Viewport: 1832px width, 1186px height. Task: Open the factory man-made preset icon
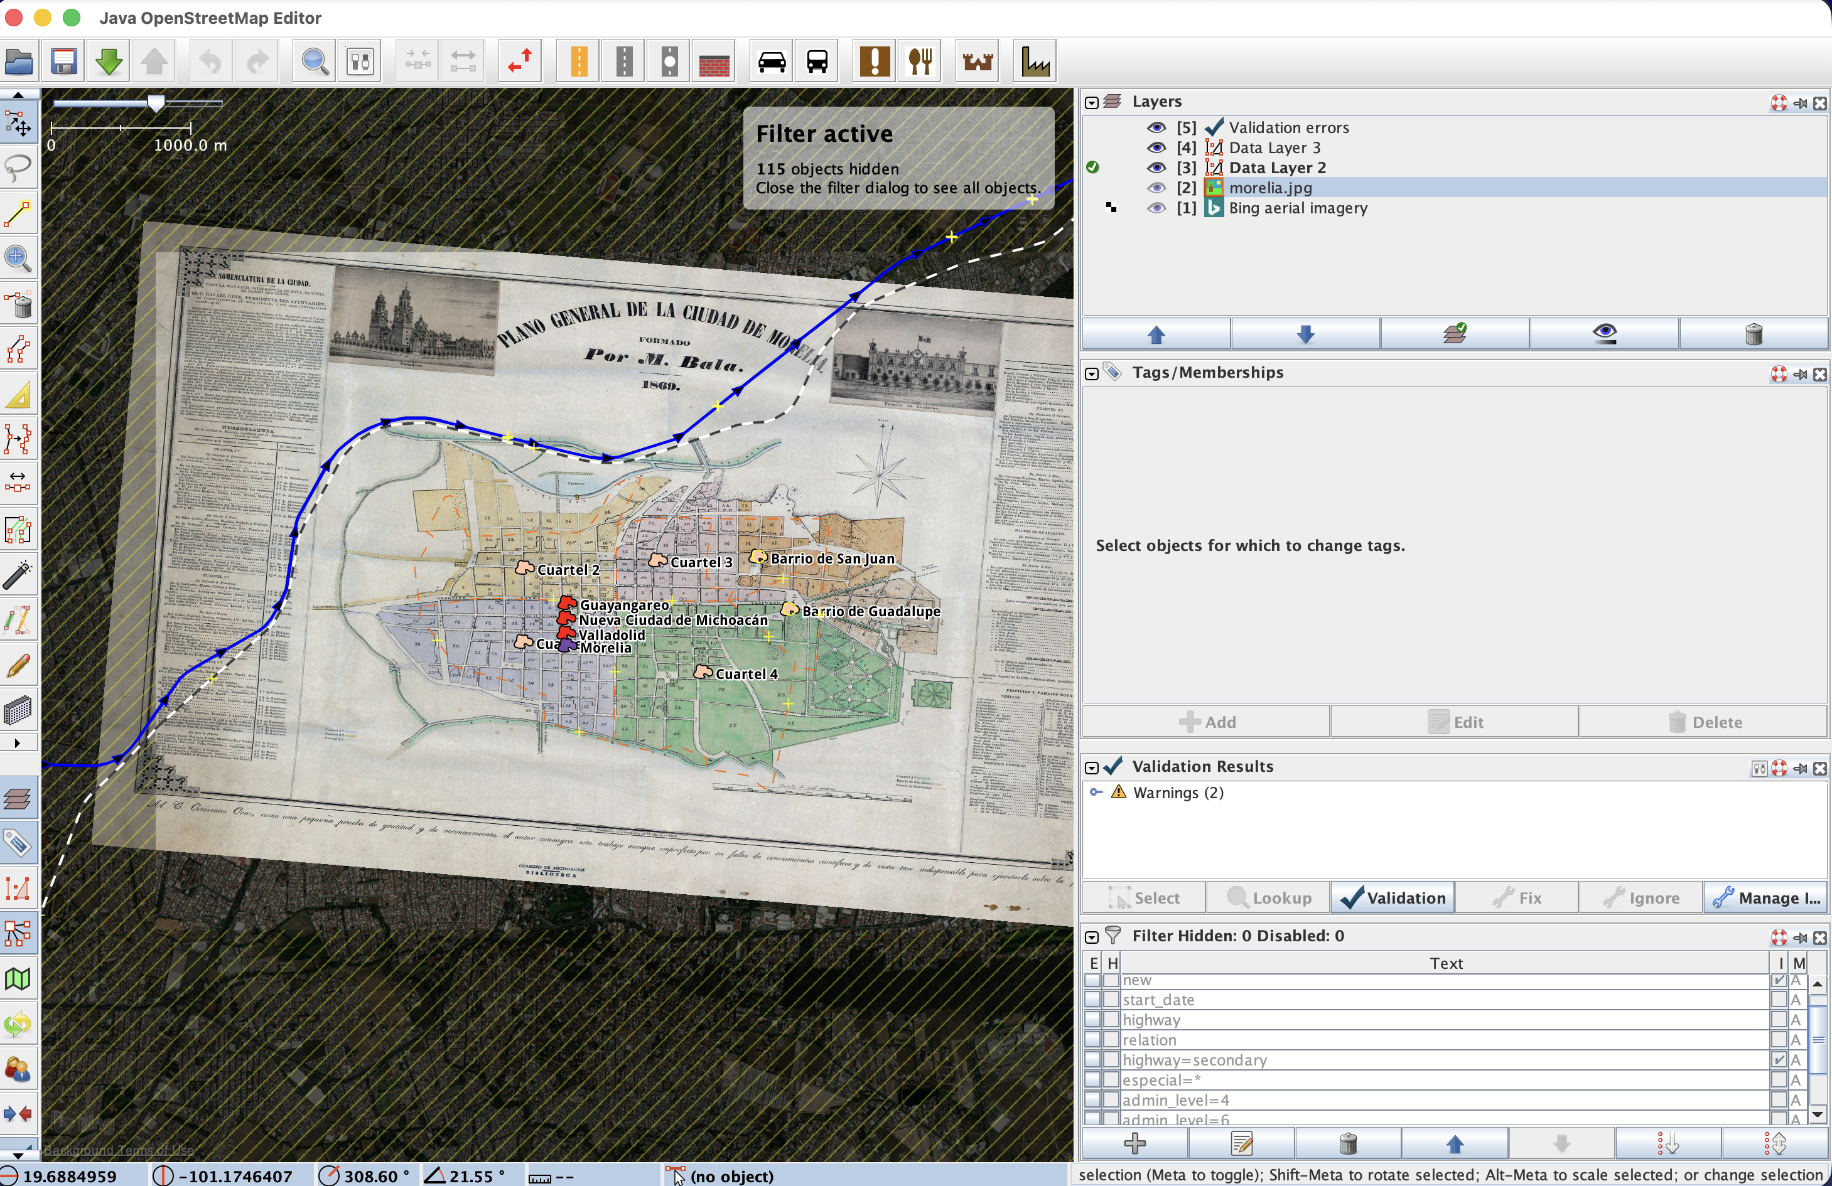coord(1035,61)
